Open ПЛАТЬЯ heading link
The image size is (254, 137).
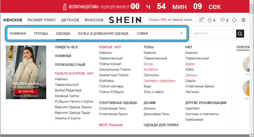point(105,47)
